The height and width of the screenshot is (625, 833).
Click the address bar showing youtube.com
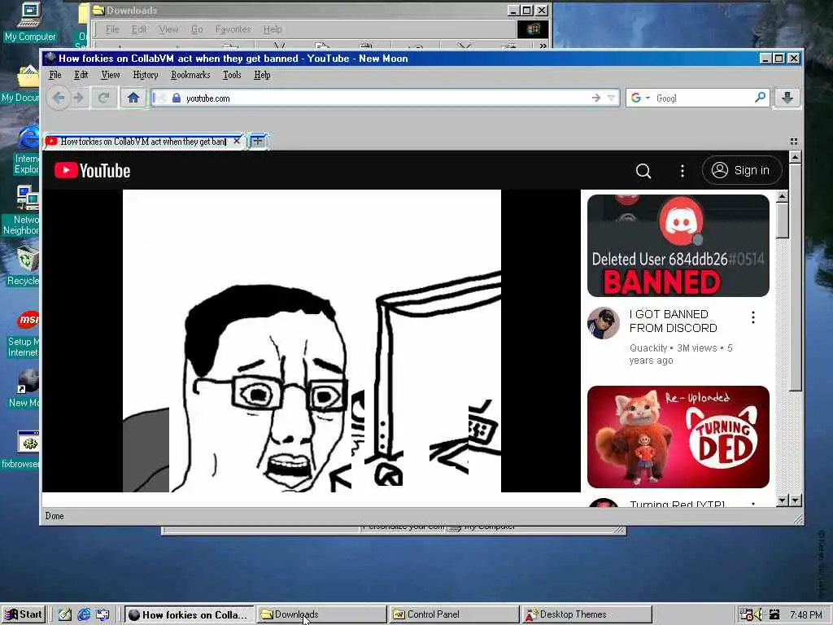[385, 98]
